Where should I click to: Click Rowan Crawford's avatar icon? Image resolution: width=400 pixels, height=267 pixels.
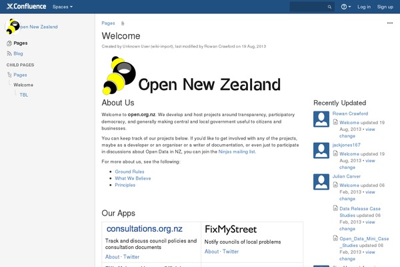[321, 119]
